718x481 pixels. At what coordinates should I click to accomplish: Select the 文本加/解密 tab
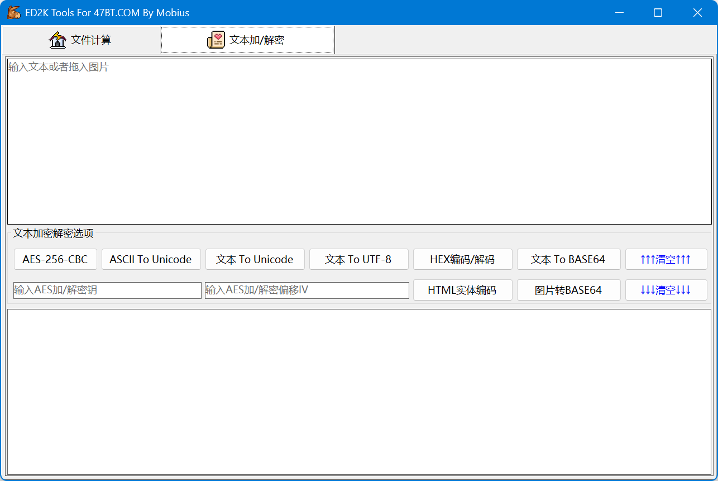pos(248,40)
